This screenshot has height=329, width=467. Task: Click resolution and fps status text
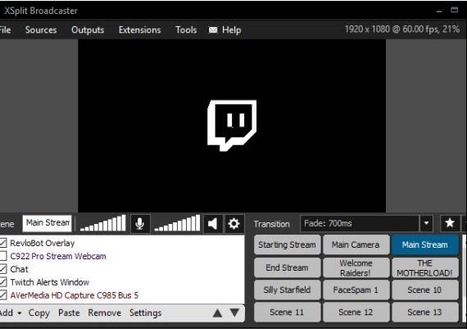click(x=402, y=30)
